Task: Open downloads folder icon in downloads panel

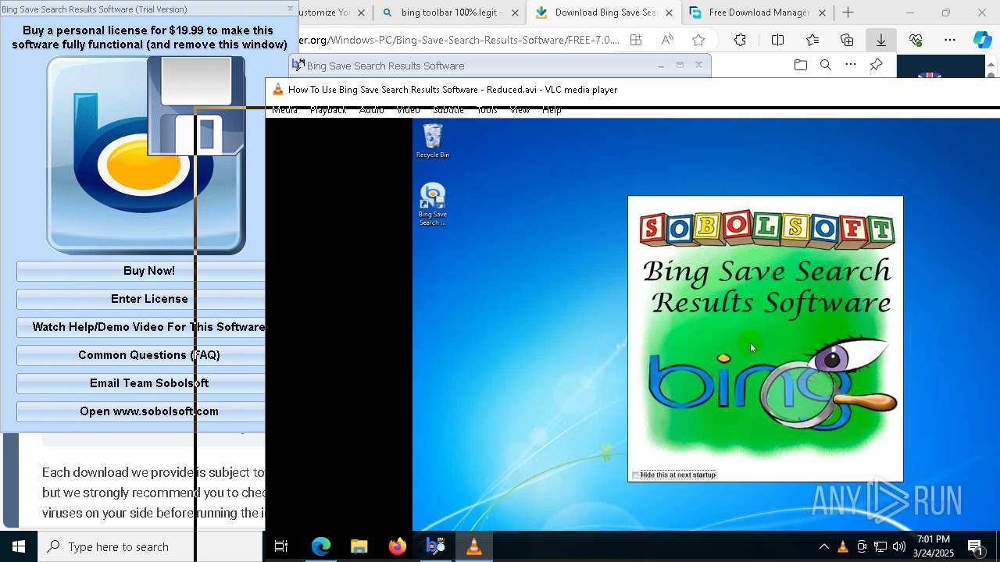Action: click(800, 66)
